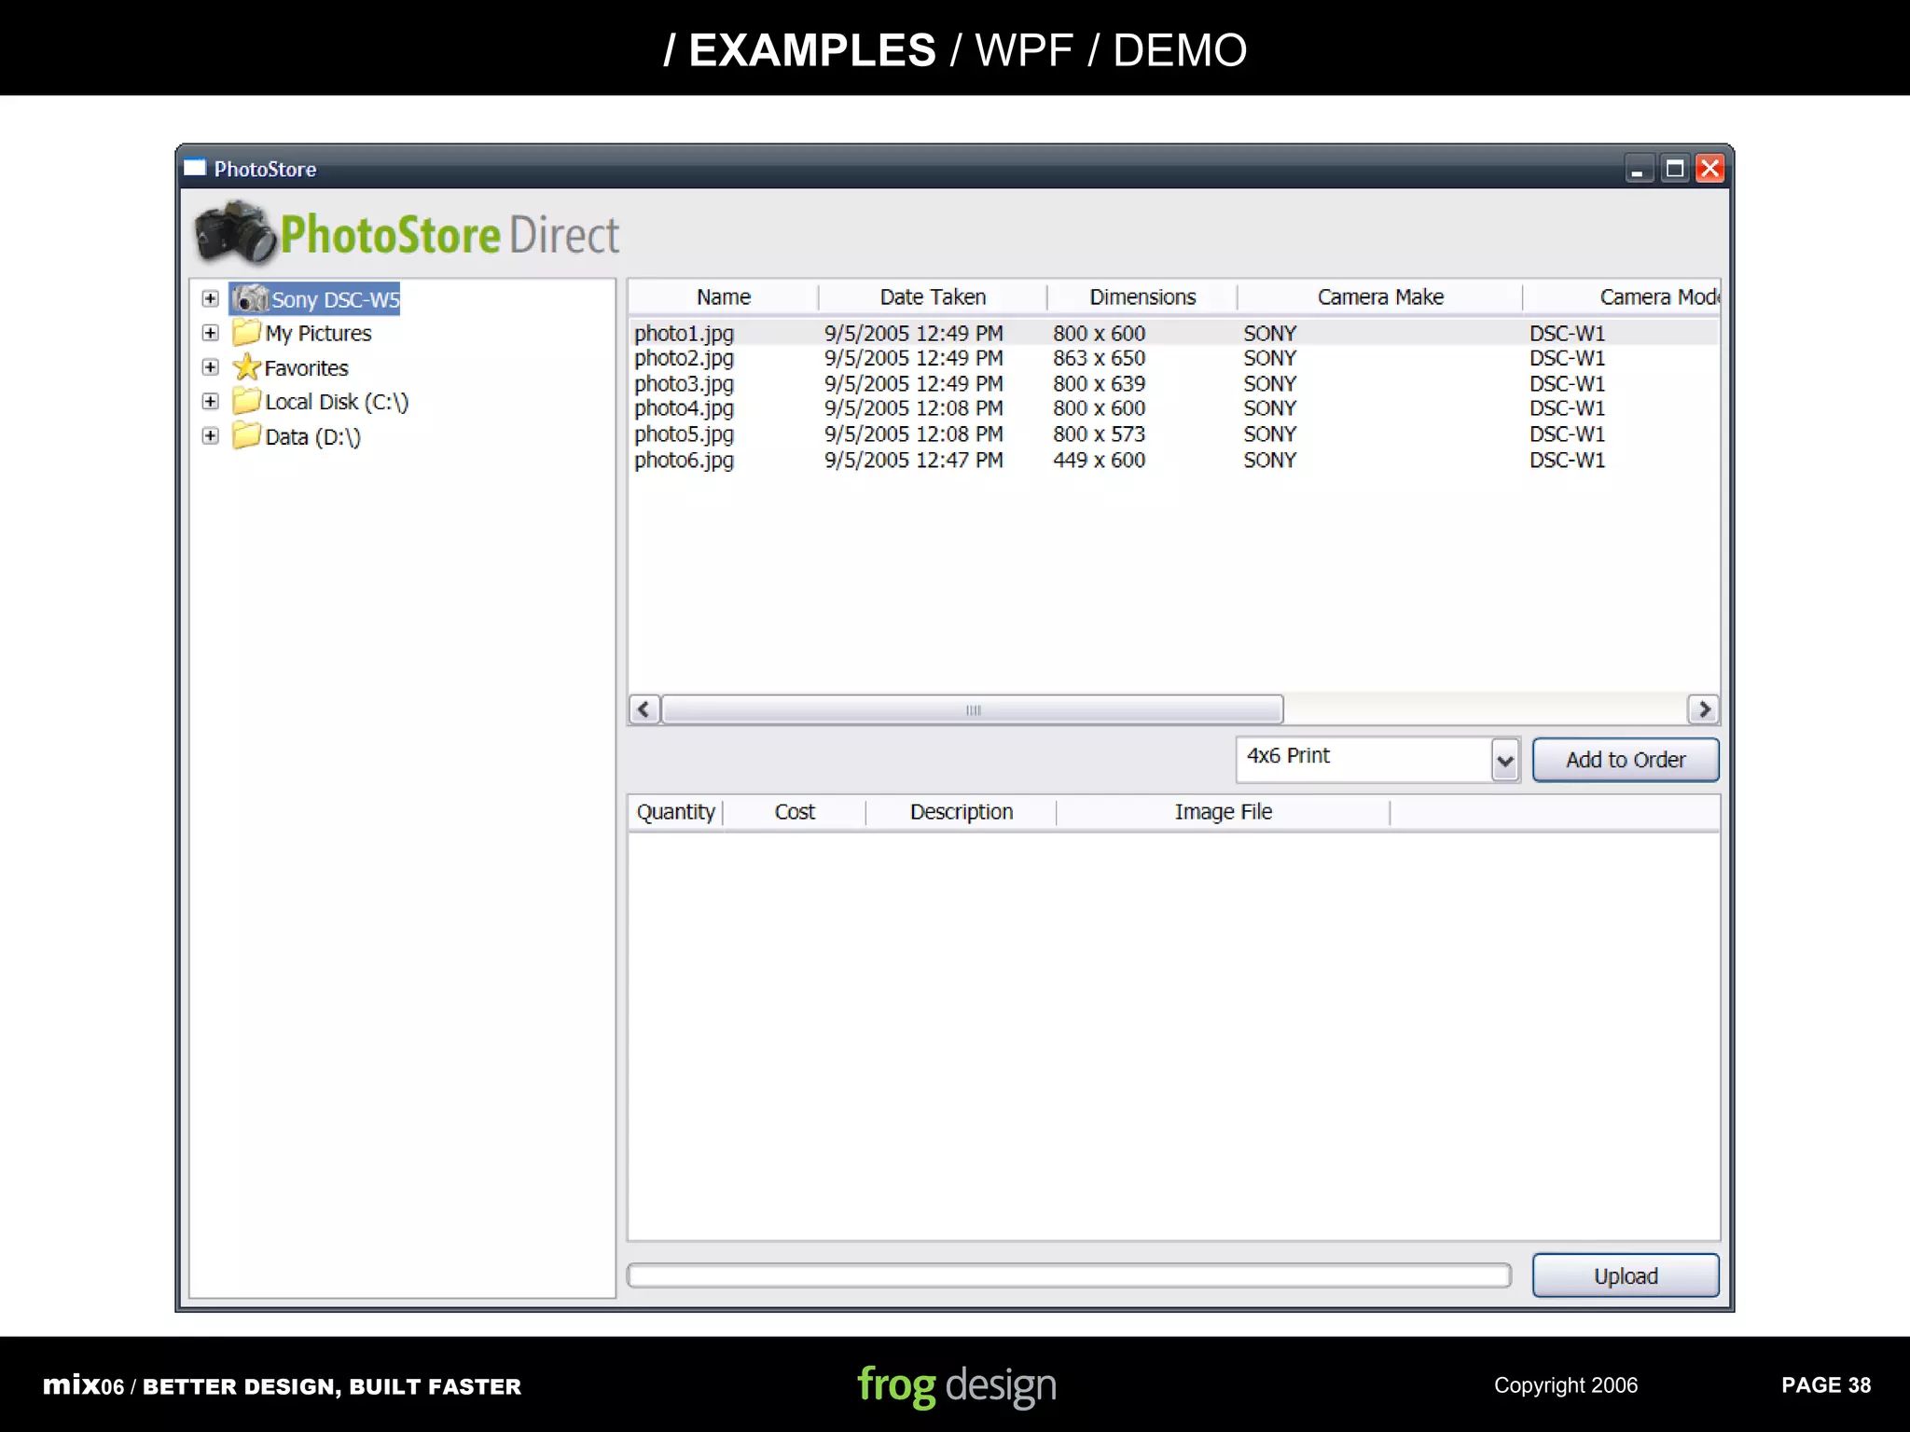1910x1432 pixels.
Task: Click the Data (D:\) folder icon
Action: pos(246,435)
